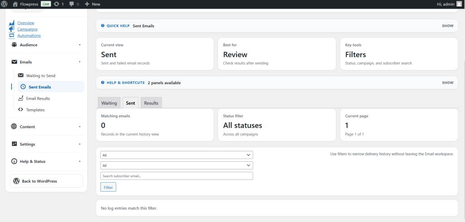The image size is (465, 222).
Task: Click the 'All statuses' value text
Action: point(242,125)
